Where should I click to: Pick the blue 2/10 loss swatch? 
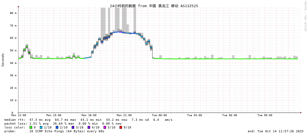57,127
